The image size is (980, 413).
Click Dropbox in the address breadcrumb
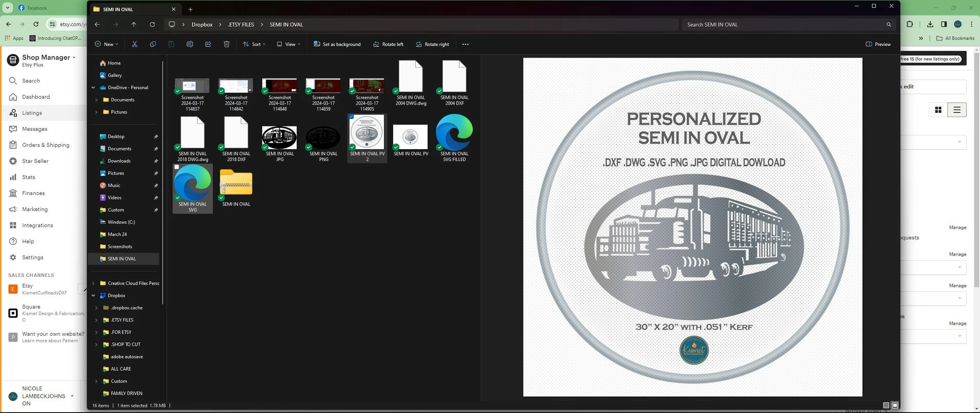[x=202, y=24]
